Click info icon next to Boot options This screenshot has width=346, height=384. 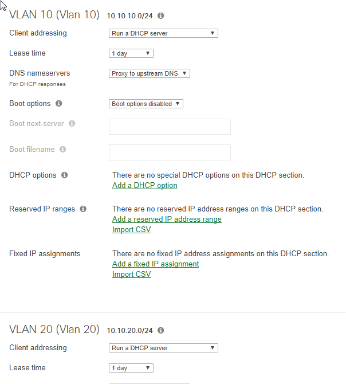point(59,104)
